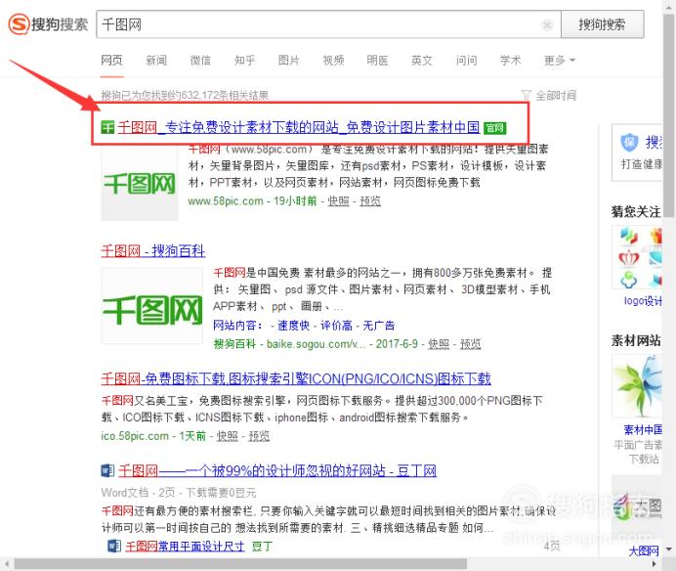Go to the 知乎 tab

(244, 61)
